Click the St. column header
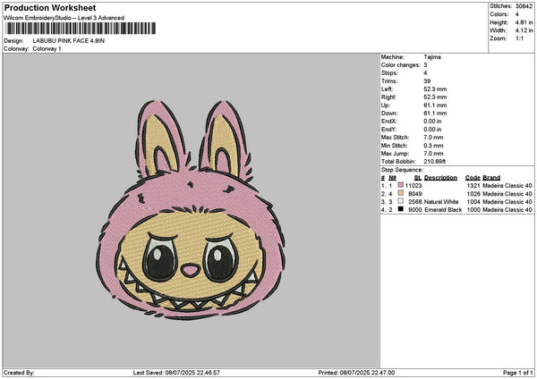 (417, 177)
